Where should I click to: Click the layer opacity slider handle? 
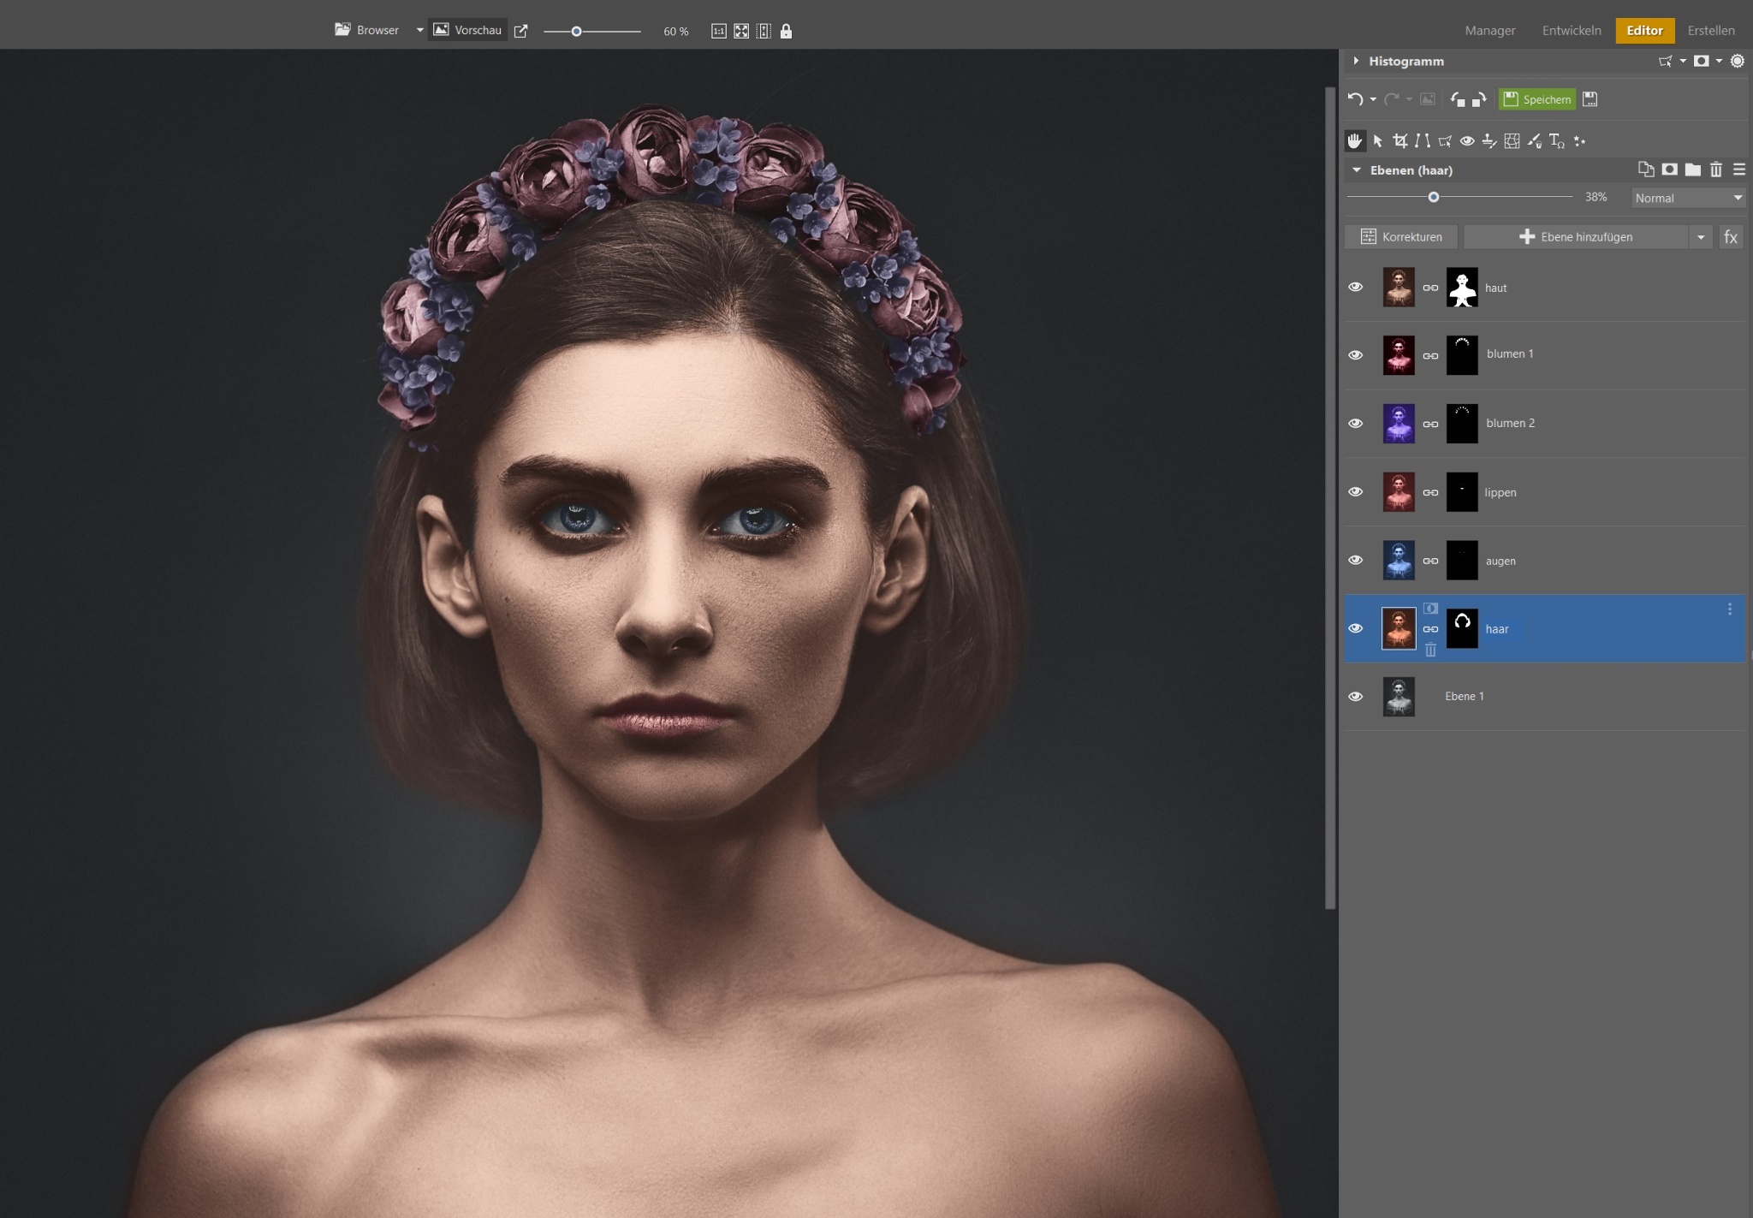tap(1434, 197)
